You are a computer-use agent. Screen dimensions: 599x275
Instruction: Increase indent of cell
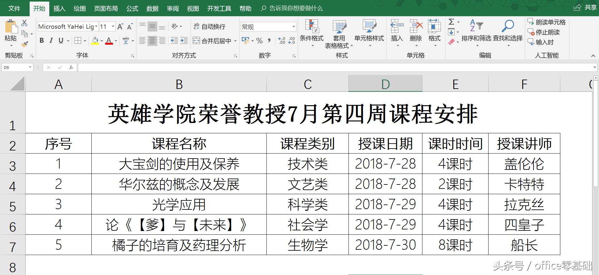184,41
